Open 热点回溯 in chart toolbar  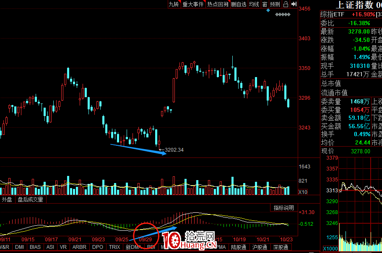pyautogui.click(x=218, y=4)
